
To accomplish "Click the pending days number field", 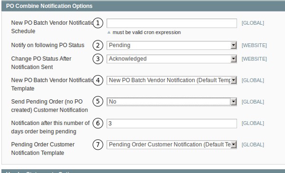I will [x=171, y=124].
